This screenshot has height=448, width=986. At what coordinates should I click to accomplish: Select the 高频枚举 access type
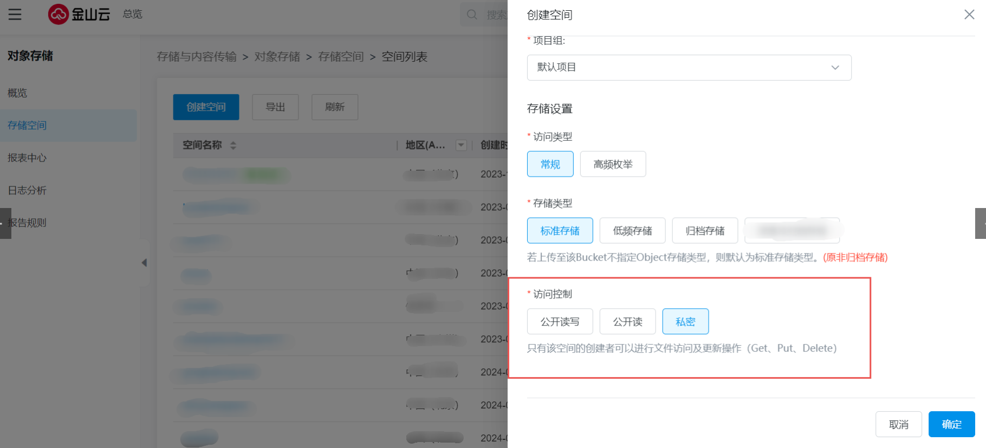(x=613, y=164)
